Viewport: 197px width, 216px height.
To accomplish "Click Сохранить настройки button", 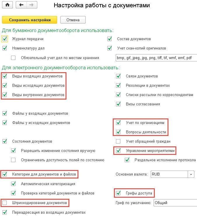I will click(x=30, y=20).
